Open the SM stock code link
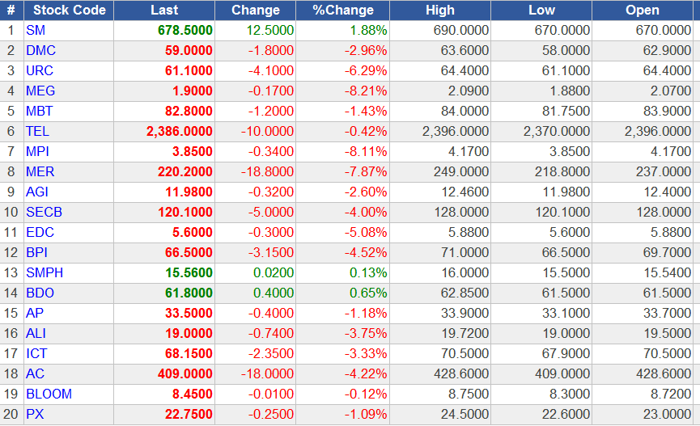 click(36, 30)
